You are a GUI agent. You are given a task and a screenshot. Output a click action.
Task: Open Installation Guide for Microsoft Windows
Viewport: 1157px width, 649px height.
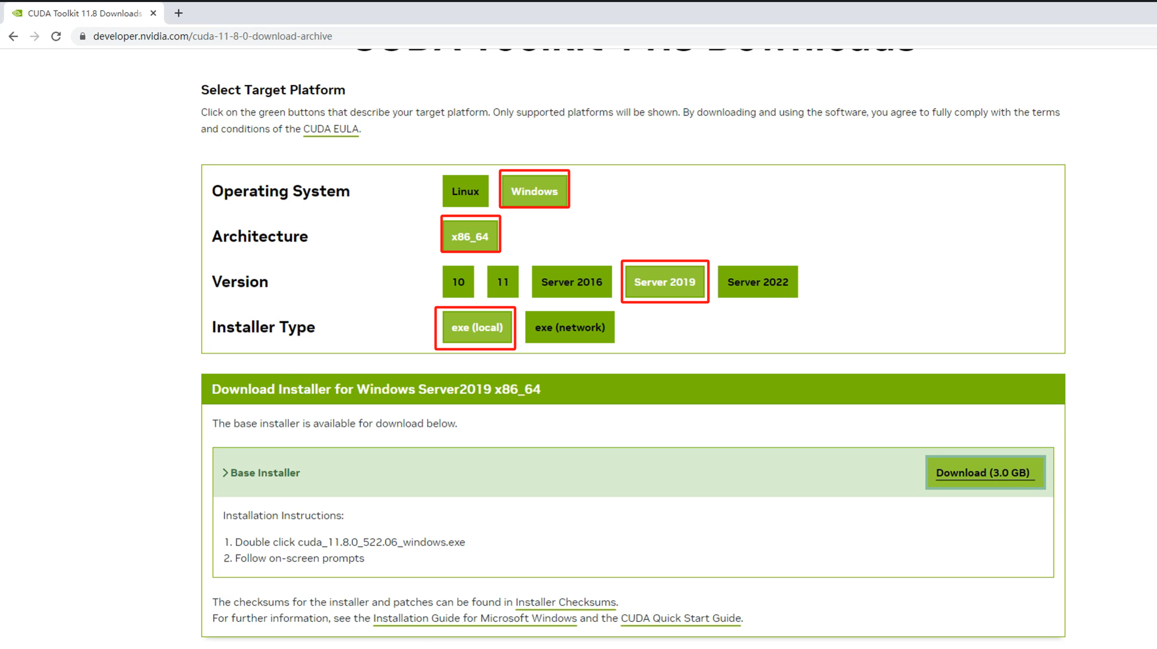click(x=475, y=618)
